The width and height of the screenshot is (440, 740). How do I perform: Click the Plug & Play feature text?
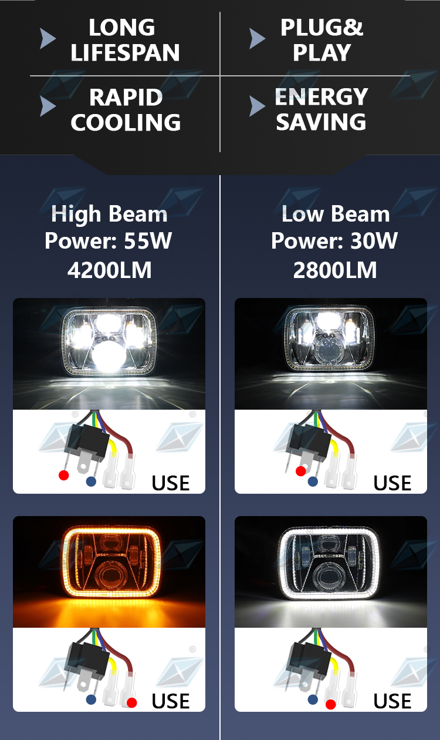321,40
